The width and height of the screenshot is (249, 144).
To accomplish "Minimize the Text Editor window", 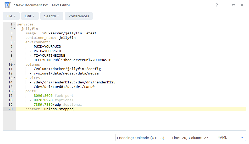I will tap(225, 5).
